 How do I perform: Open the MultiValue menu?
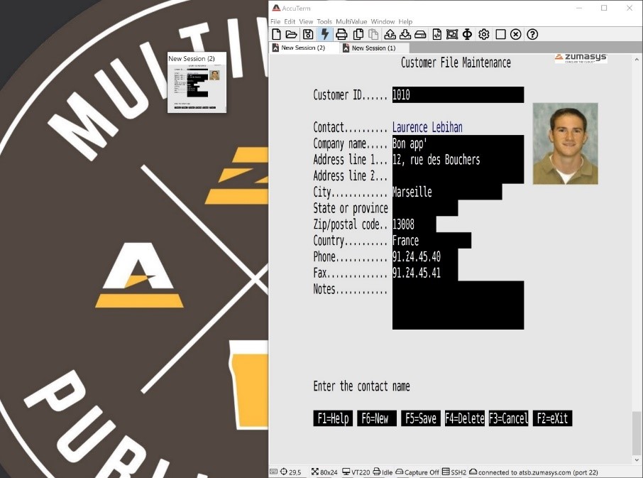pyautogui.click(x=351, y=21)
